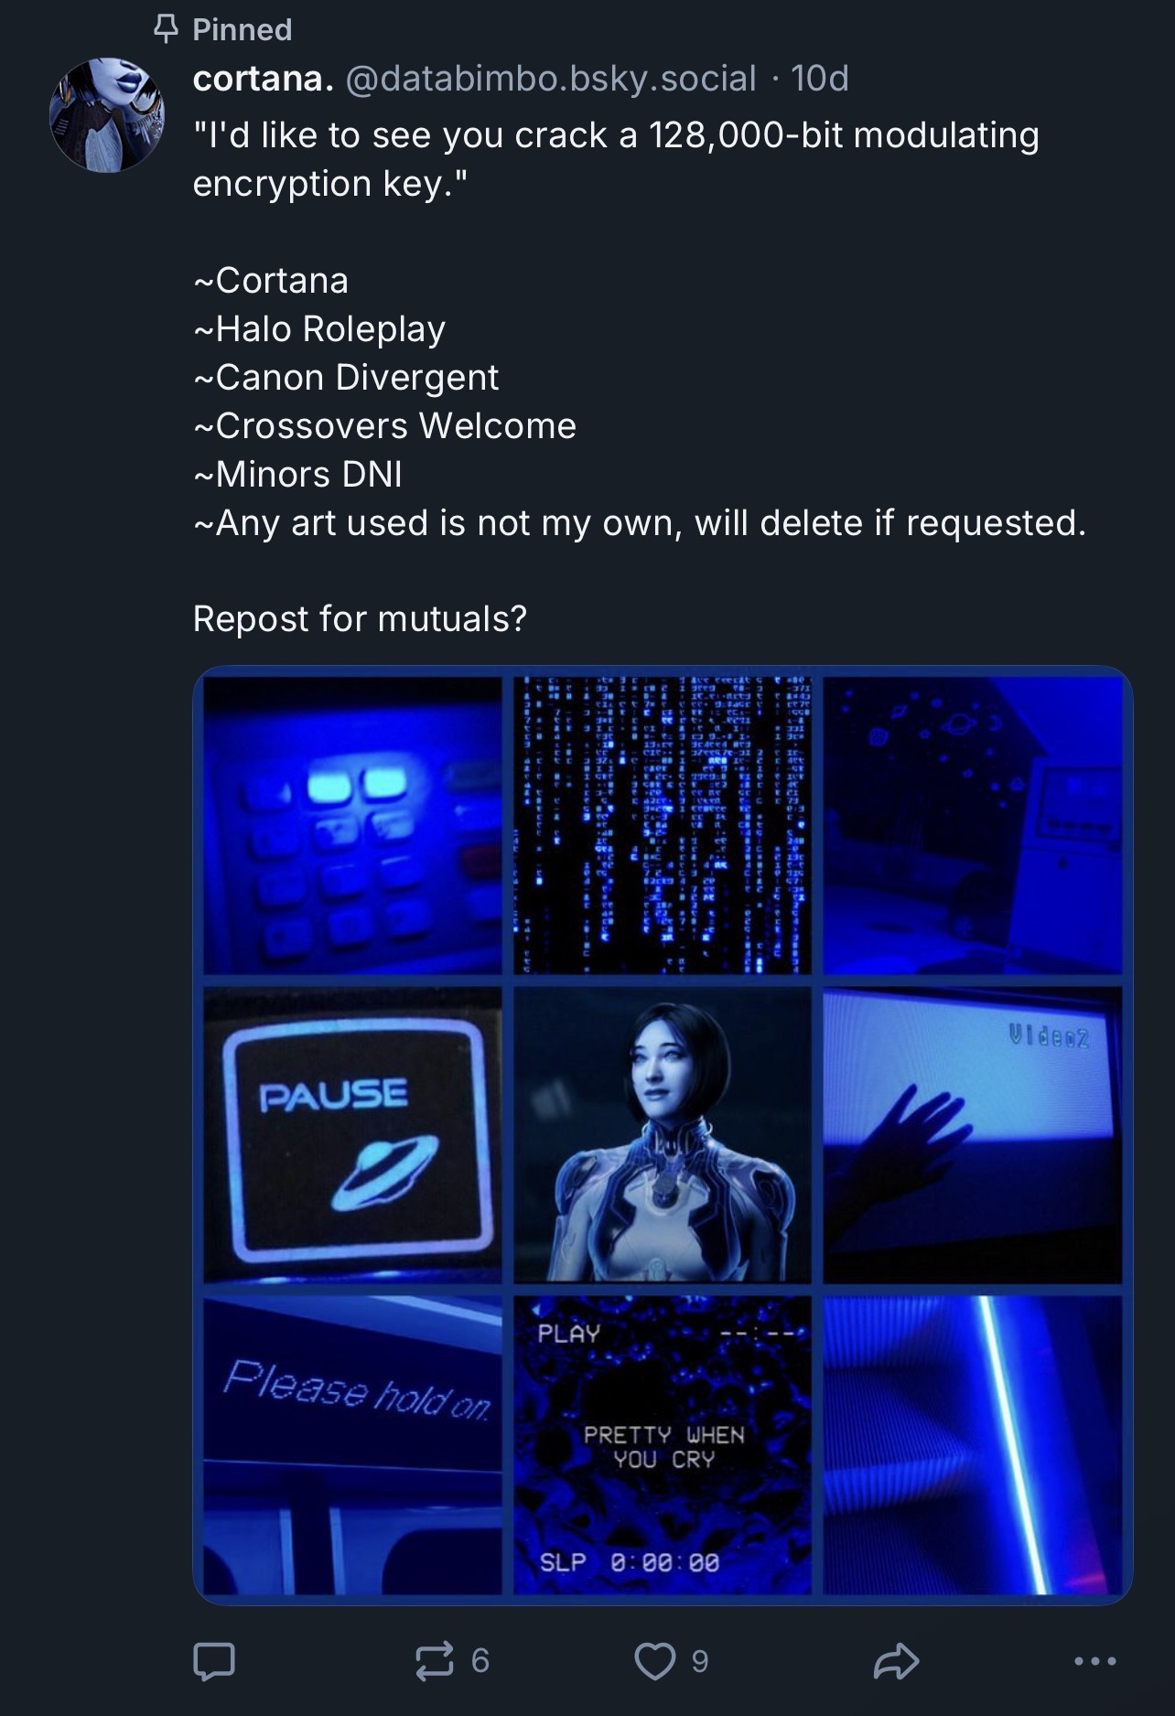The image size is (1175, 1716).
Task: Click the like count number 9
Action: click(700, 1661)
